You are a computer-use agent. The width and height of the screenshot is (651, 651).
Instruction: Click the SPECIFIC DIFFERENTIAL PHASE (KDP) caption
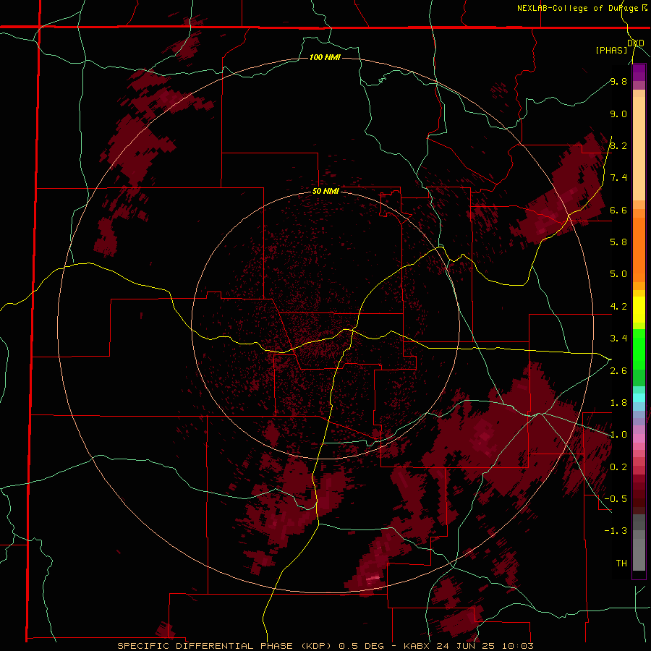tap(226, 646)
